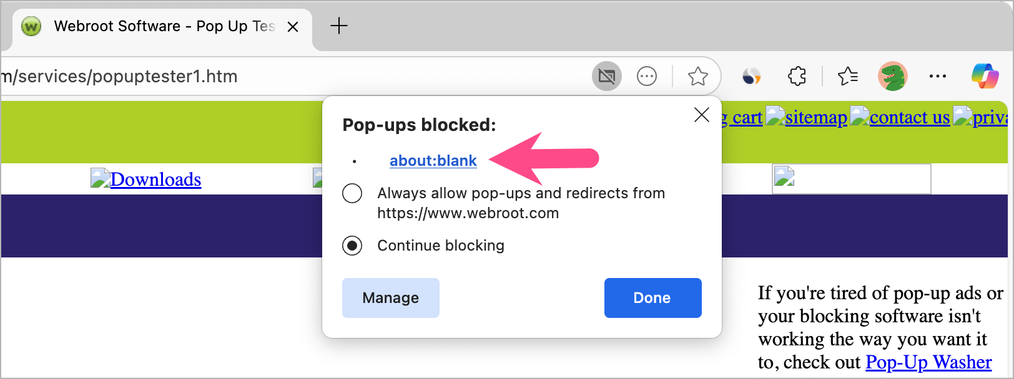Close the Webroot Software tab
The height and width of the screenshot is (379, 1014).
292,27
